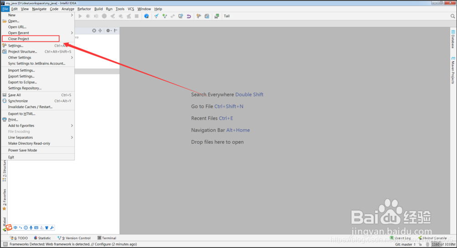The height and width of the screenshot is (248, 457).
Task: Open the Z: Structure side tab
Action: click(x=5, y=171)
